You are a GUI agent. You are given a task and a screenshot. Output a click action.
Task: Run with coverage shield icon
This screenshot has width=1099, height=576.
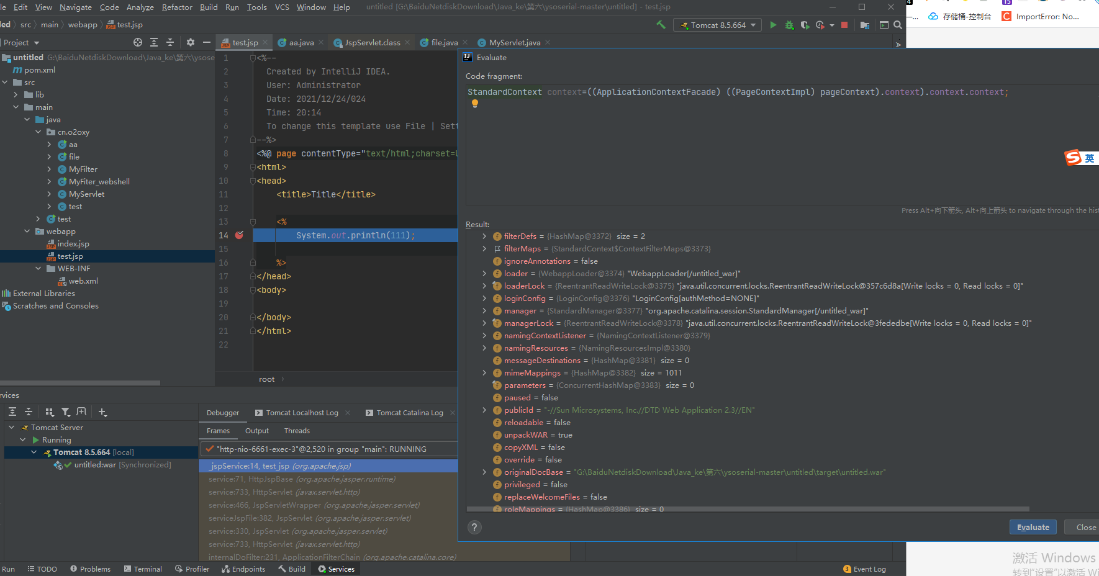click(805, 25)
